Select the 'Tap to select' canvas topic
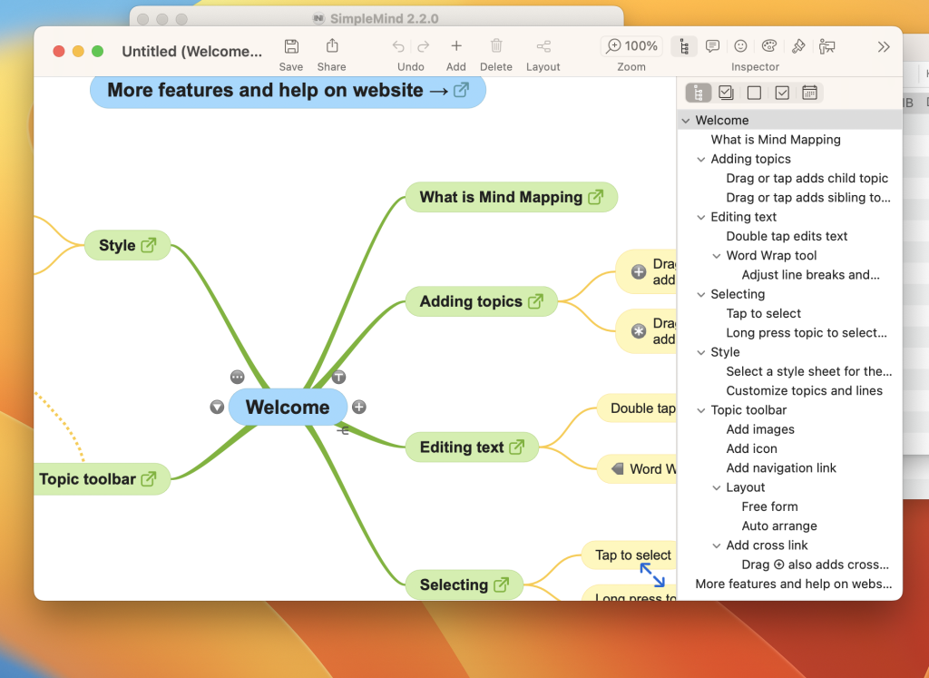The height and width of the screenshot is (678, 929). coord(629,555)
